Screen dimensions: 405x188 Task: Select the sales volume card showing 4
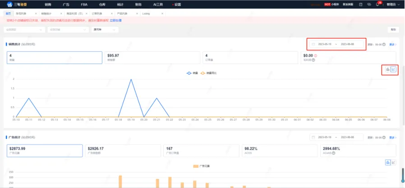[x=55, y=58]
